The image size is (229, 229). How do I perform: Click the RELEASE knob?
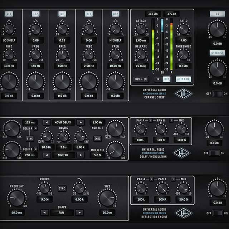141,55
